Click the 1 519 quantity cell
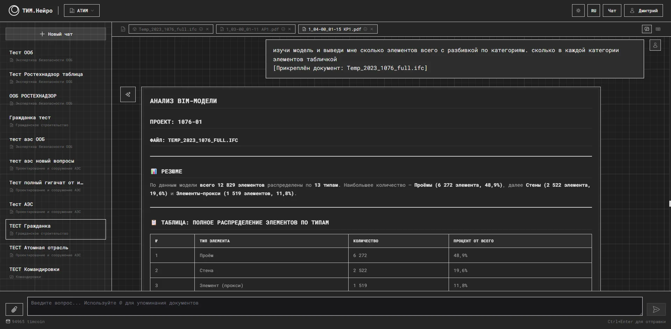Image resolution: width=671 pixels, height=329 pixels. (399, 285)
